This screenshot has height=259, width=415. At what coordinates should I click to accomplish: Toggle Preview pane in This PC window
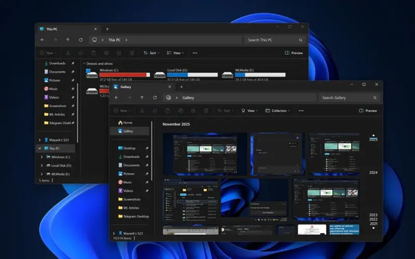pos(294,53)
